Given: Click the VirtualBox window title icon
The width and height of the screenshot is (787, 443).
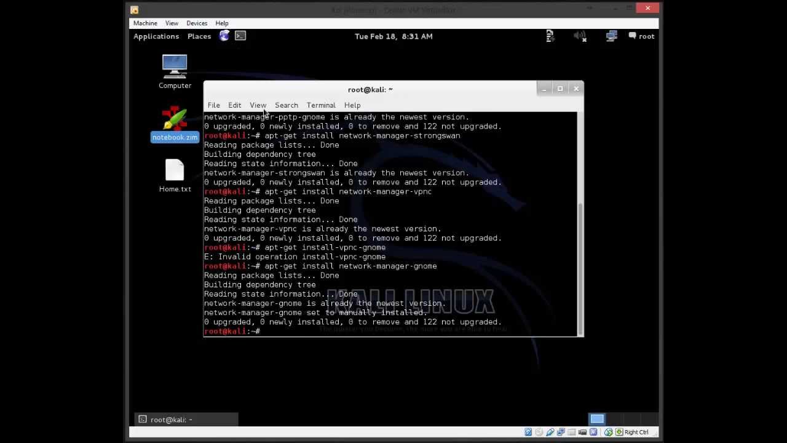Looking at the screenshot, I should (135, 9).
